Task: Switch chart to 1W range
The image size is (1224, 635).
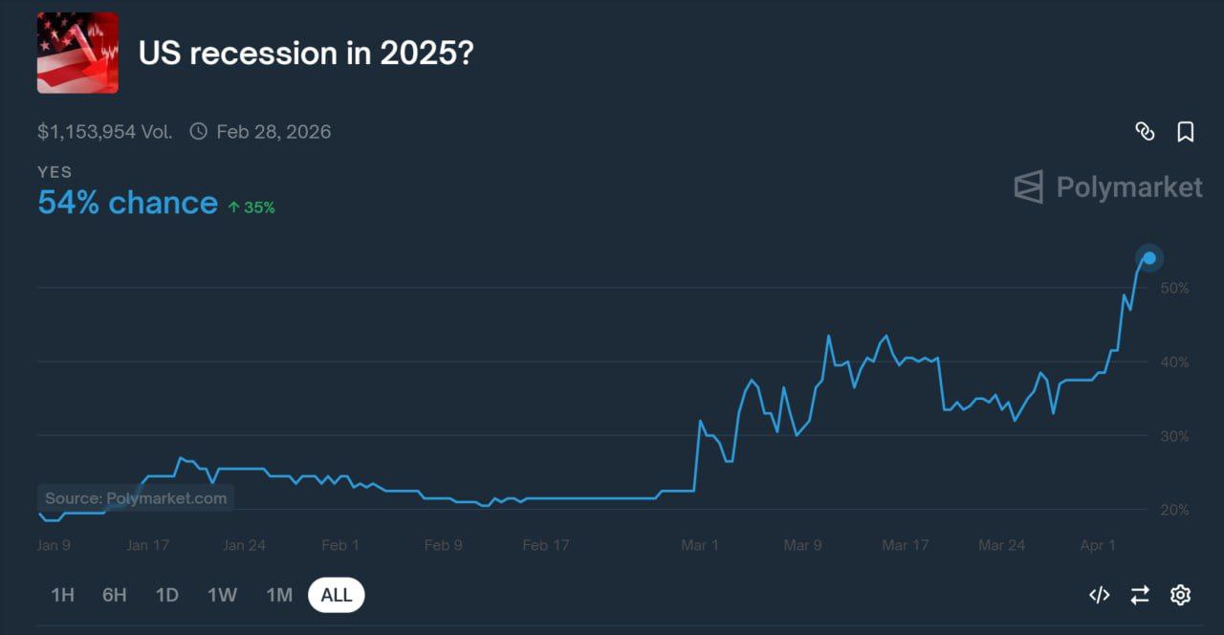Action: point(222,595)
